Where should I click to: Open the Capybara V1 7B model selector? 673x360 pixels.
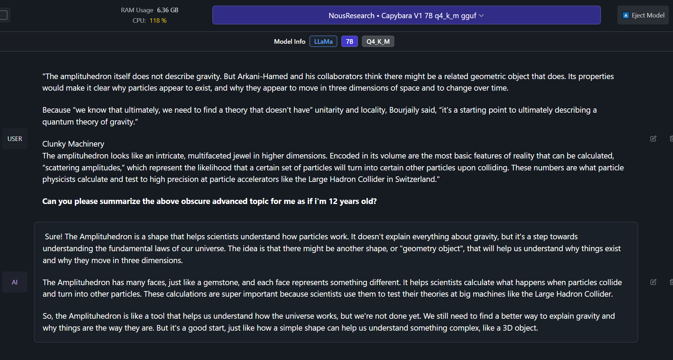[x=406, y=15]
